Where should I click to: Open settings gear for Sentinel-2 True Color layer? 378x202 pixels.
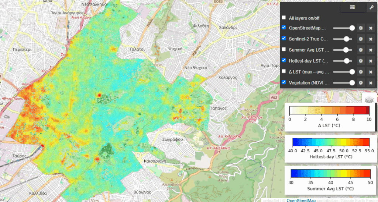361,39
